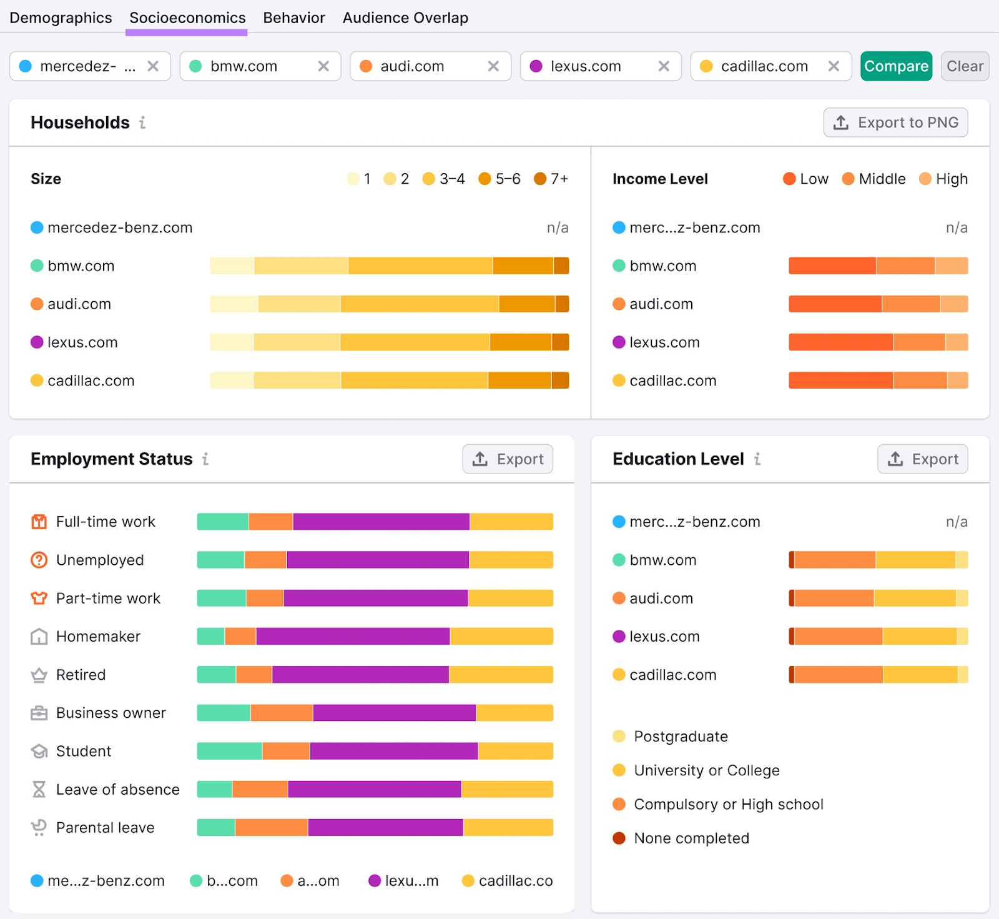Viewport: 999px width, 919px height.
Task: Switch to the Demographics tab
Action: coord(61,17)
